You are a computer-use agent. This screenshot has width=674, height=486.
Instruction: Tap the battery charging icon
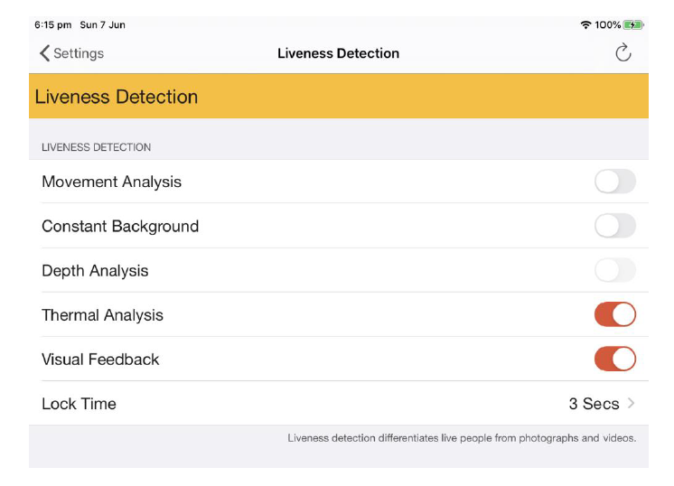click(633, 25)
